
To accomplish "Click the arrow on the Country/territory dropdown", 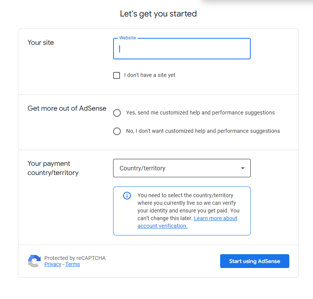I will click(x=242, y=168).
